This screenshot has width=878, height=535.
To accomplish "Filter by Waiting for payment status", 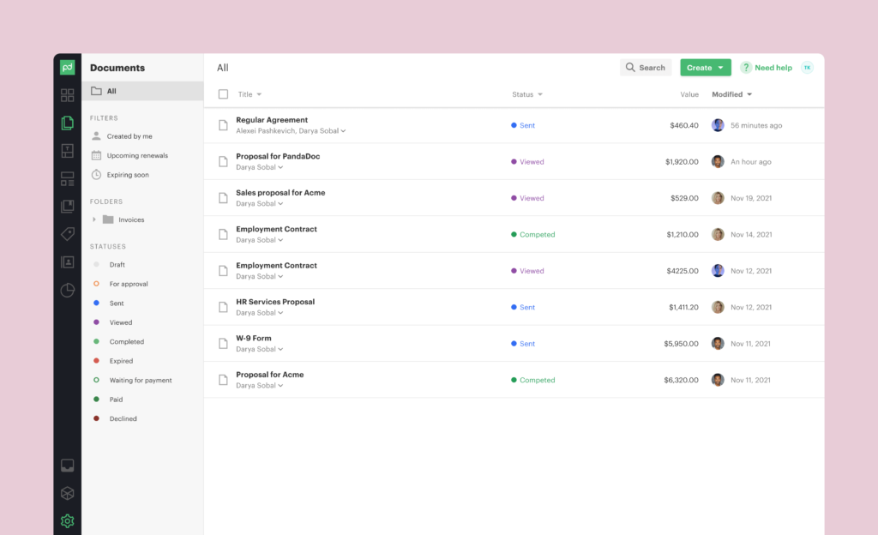I will (x=140, y=381).
